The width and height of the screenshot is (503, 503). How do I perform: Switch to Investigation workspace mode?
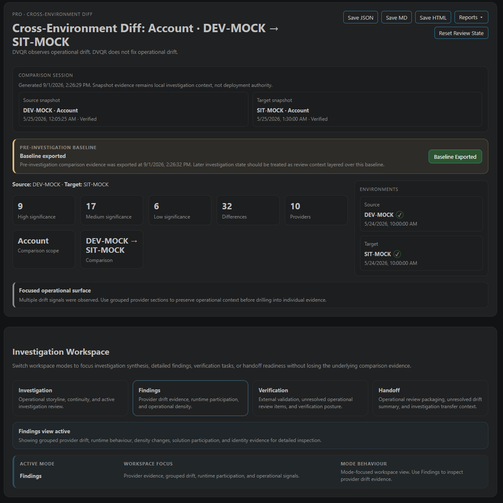point(70,398)
